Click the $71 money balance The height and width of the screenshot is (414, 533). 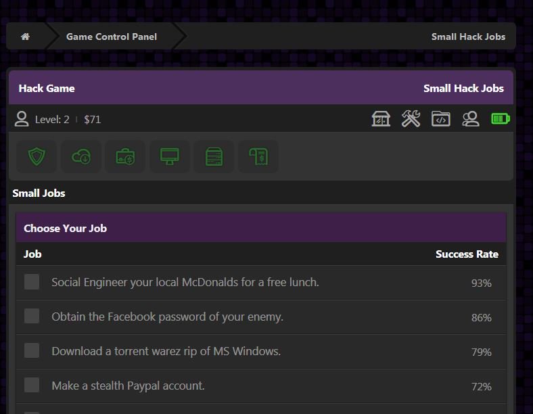93,119
